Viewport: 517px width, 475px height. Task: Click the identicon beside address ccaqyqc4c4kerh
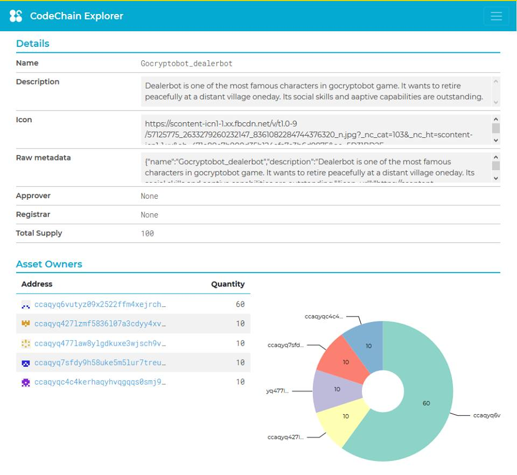(26, 382)
